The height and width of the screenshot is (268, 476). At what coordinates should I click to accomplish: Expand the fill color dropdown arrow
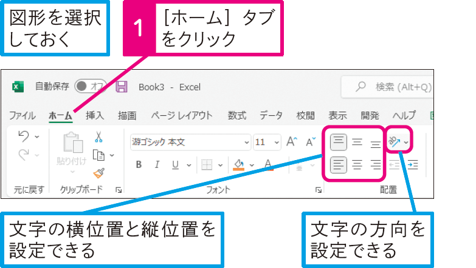(x=252, y=165)
